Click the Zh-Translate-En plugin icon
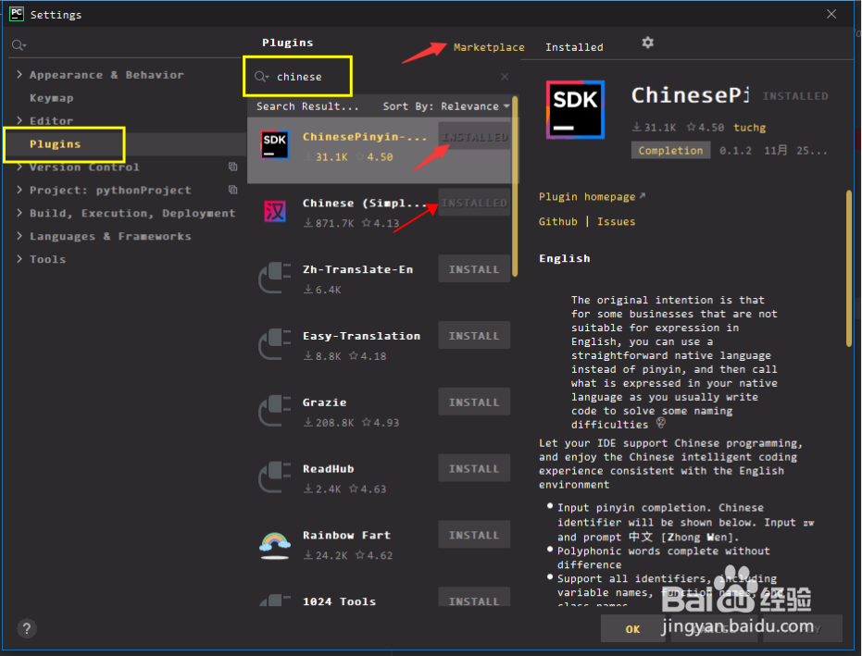Viewport: 862px width, 656px height. point(274,278)
